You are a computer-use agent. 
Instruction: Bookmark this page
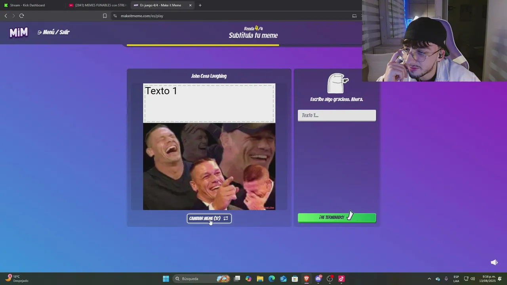point(105,16)
